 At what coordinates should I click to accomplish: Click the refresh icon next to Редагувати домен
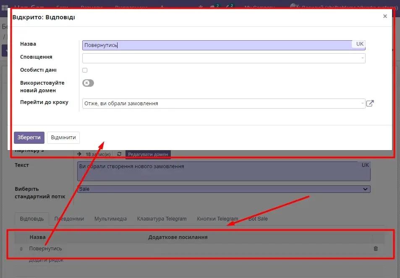[119, 154]
